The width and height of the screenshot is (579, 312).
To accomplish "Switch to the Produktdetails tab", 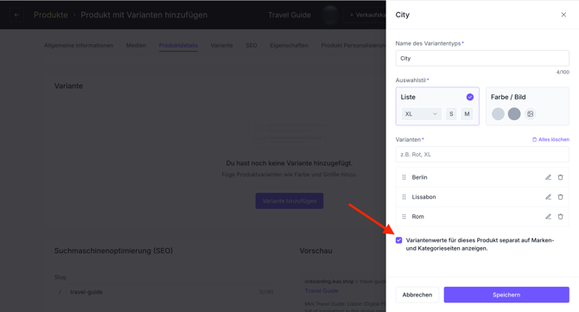I will pyautogui.click(x=178, y=46).
